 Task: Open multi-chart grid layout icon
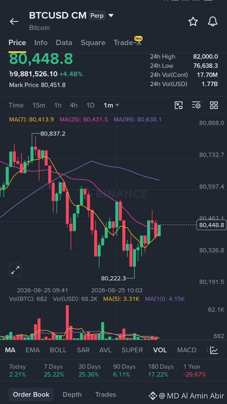(214, 105)
